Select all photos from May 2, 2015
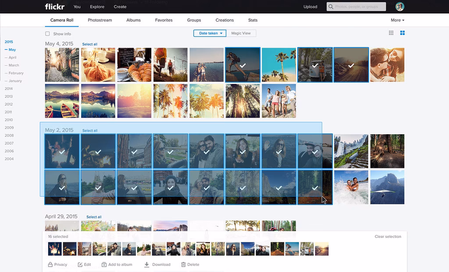Screen dimensions: 449x272 click(89, 130)
